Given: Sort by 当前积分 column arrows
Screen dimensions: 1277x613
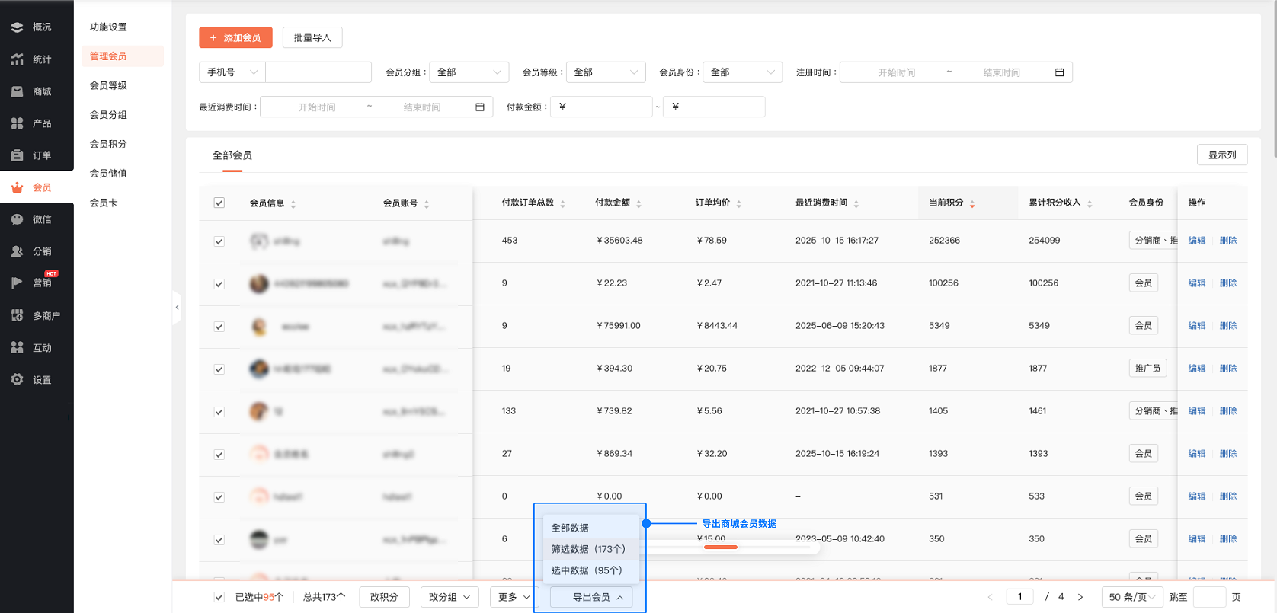Looking at the screenshot, I should 972,203.
